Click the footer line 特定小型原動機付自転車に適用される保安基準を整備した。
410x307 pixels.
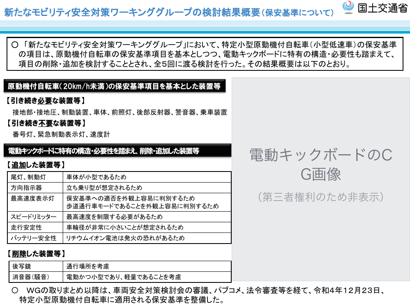coord(122,300)
